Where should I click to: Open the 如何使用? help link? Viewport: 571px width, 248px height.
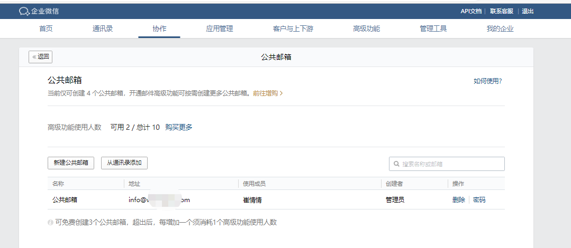coord(487,81)
